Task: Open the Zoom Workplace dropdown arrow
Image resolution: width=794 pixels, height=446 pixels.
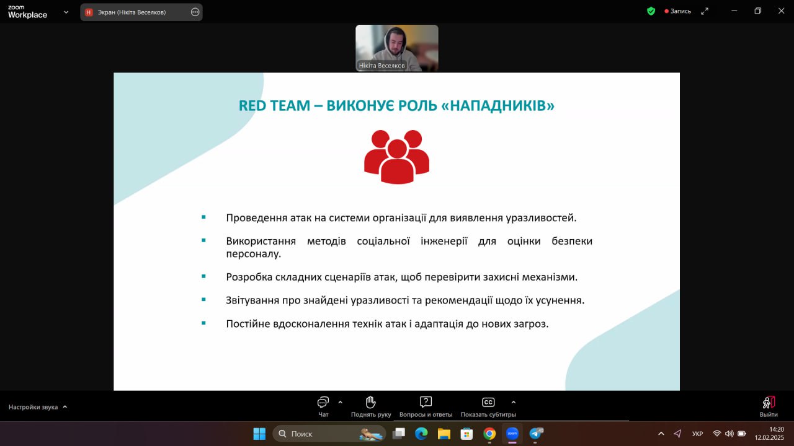Action: click(x=66, y=12)
